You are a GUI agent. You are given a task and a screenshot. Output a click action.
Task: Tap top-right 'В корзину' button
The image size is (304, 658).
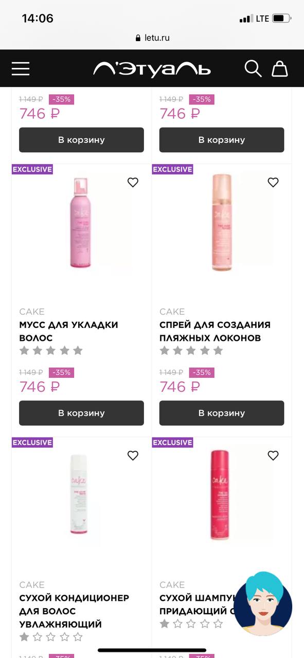[x=222, y=140]
